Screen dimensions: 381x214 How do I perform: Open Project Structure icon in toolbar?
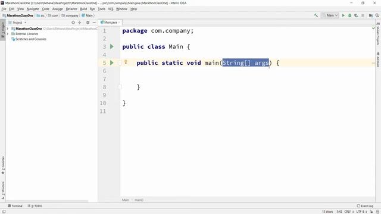click(371, 15)
